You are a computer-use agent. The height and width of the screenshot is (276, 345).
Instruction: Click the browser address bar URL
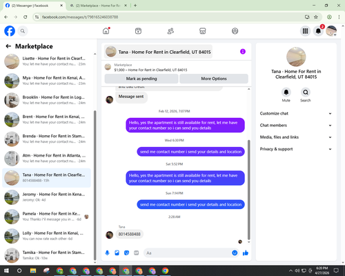80,17
